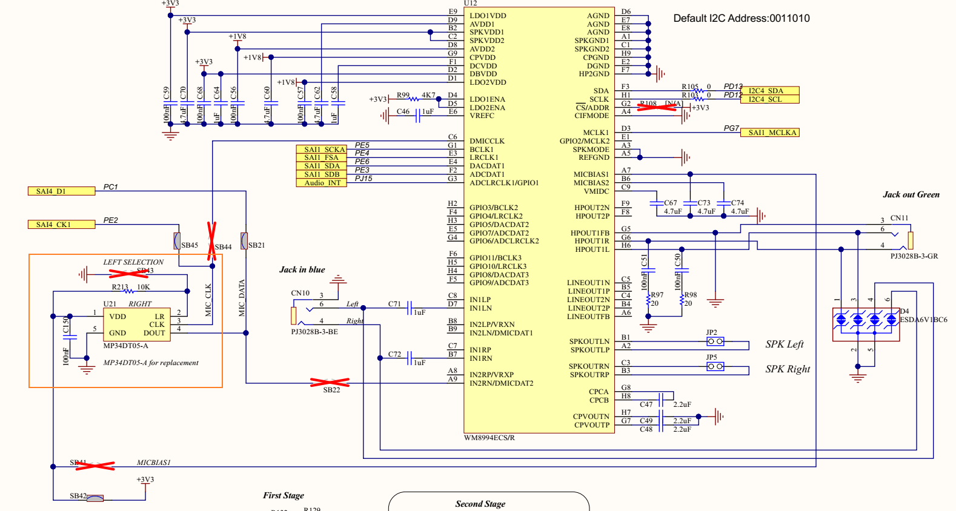The image size is (956, 511).
Task: Select the JP2 jumper symbol
Action: click(715, 341)
